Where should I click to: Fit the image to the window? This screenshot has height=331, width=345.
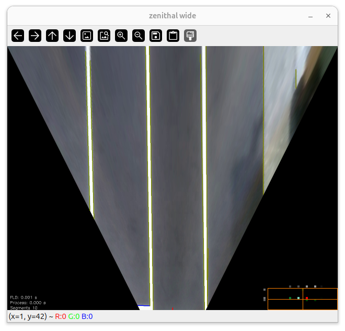point(104,36)
